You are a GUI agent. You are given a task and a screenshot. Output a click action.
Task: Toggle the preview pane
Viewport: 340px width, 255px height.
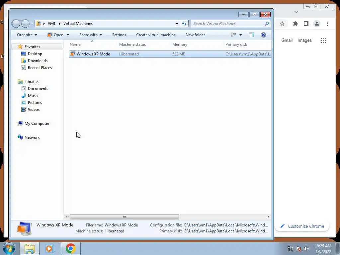(252, 35)
